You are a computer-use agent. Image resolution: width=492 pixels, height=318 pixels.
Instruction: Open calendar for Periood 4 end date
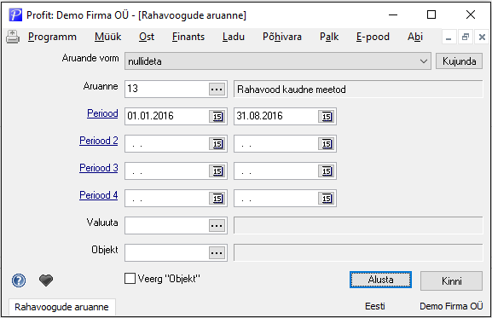327,199
